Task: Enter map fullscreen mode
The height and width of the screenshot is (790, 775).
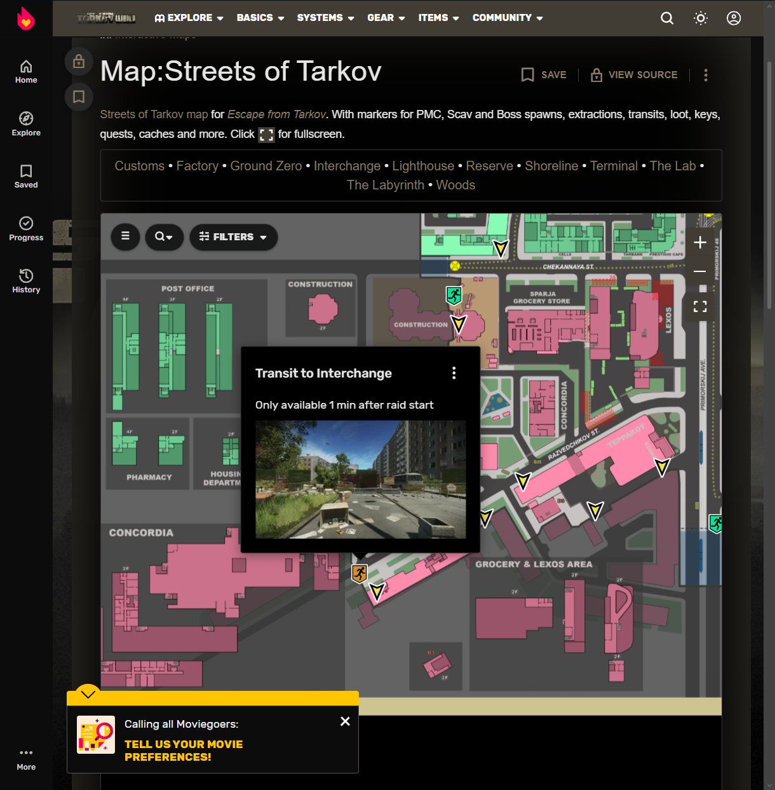Action: point(700,306)
